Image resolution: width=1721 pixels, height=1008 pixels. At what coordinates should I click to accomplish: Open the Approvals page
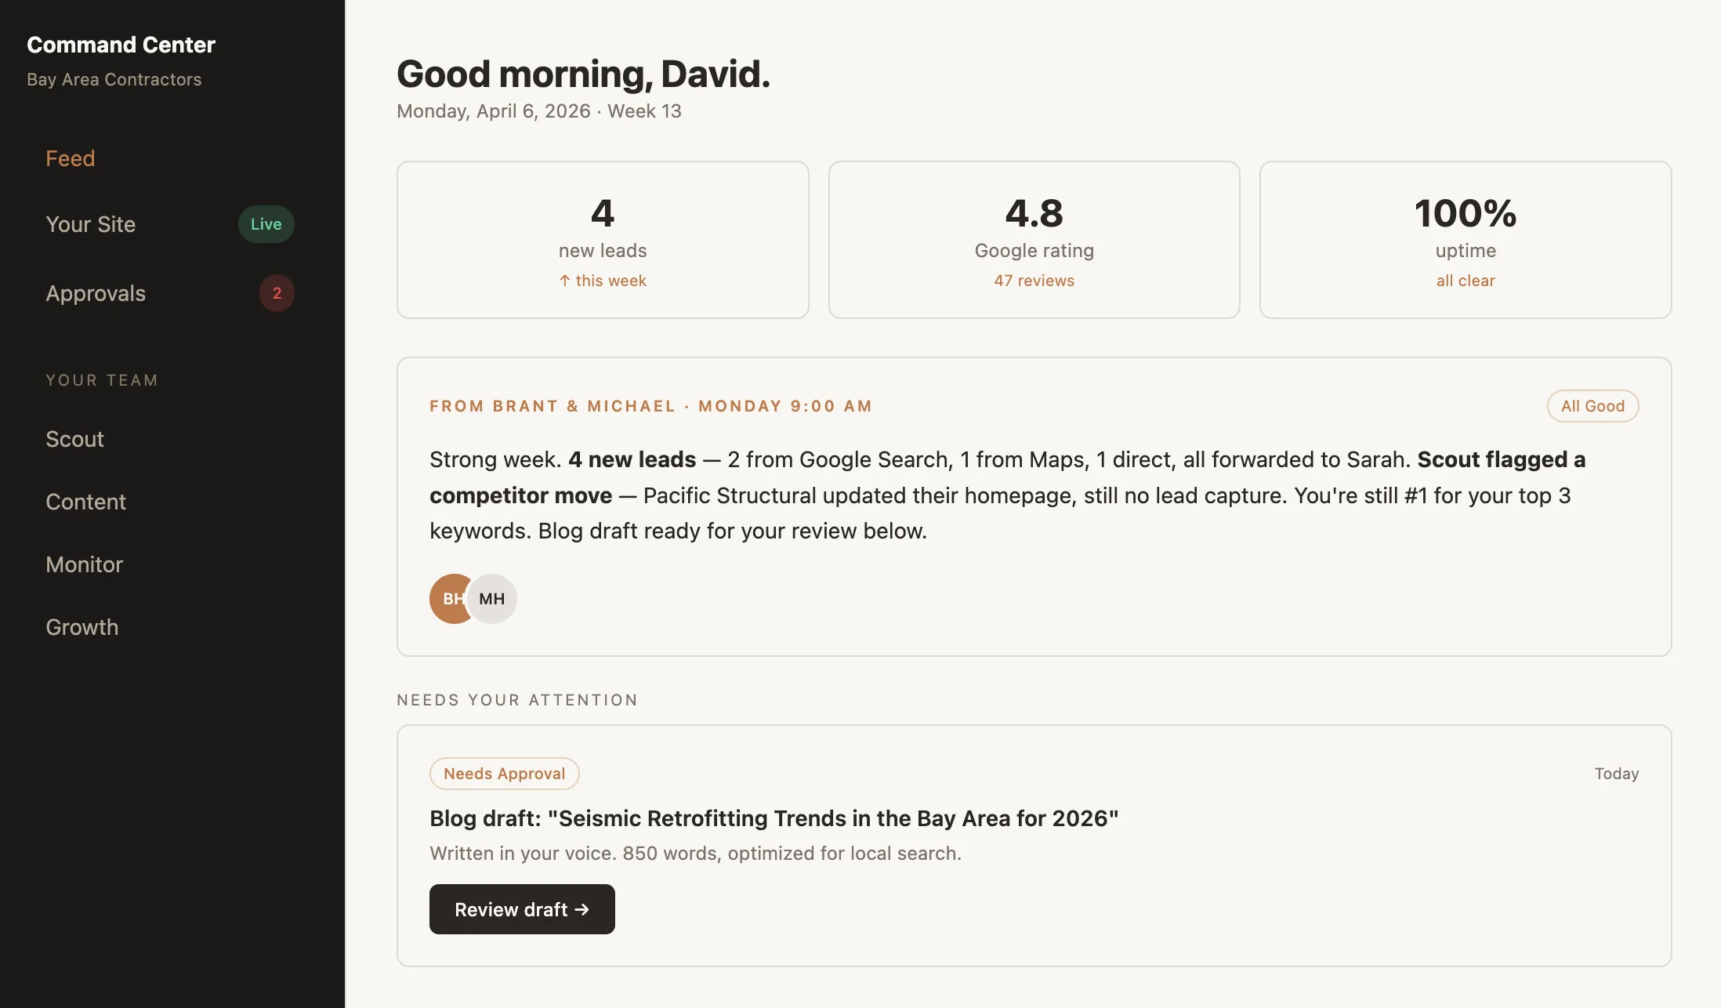pos(96,293)
